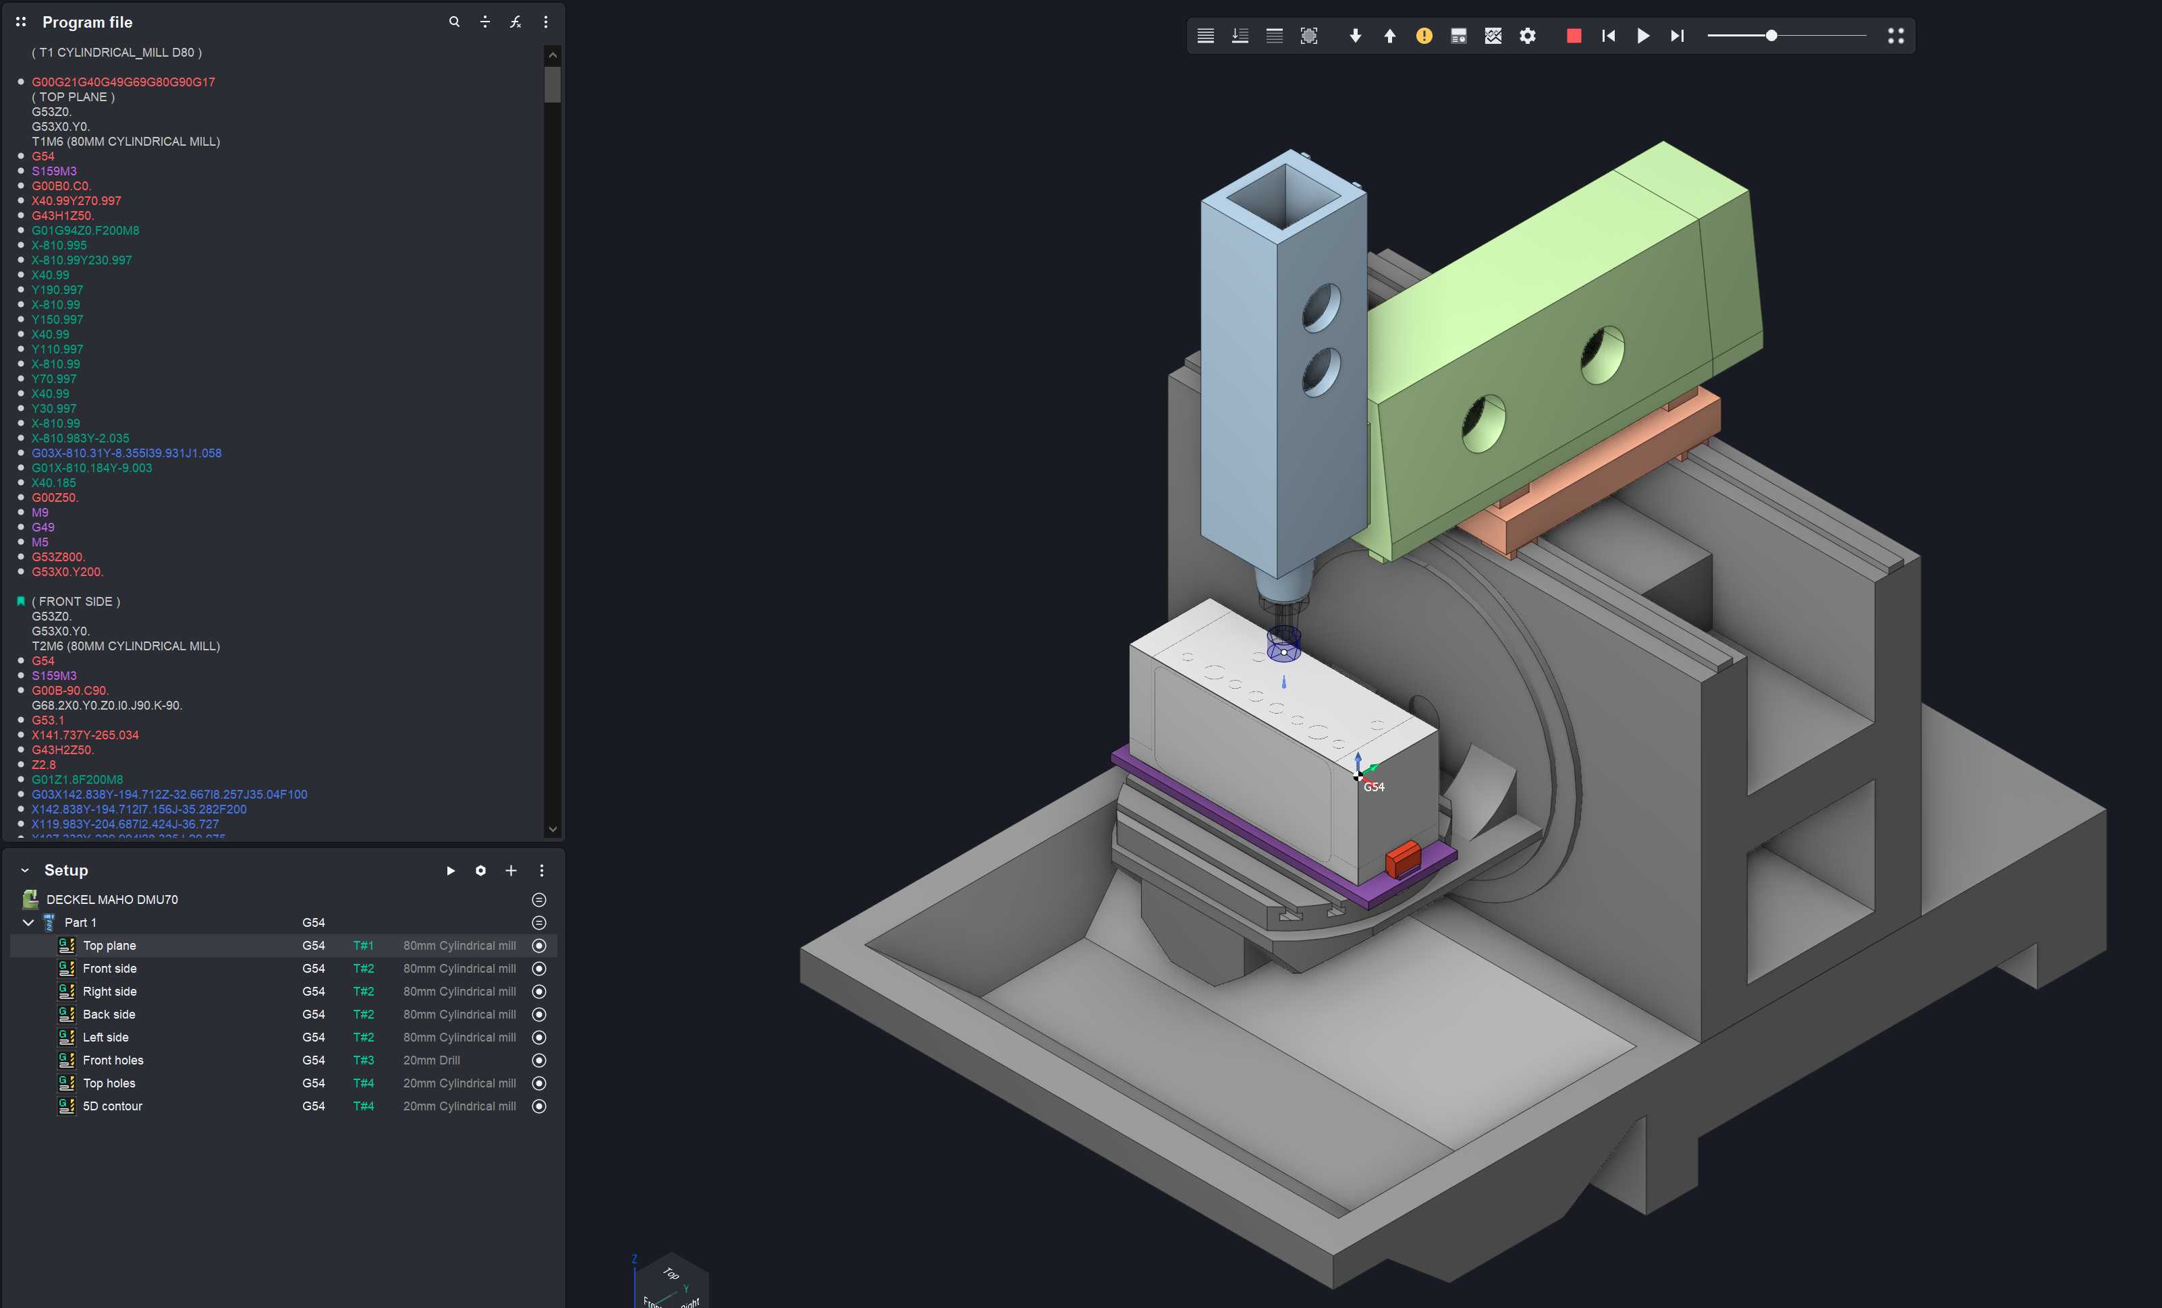Image resolution: width=2162 pixels, height=1308 pixels.
Task: Click the G43H1Z50. program line
Action: click(62, 216)
